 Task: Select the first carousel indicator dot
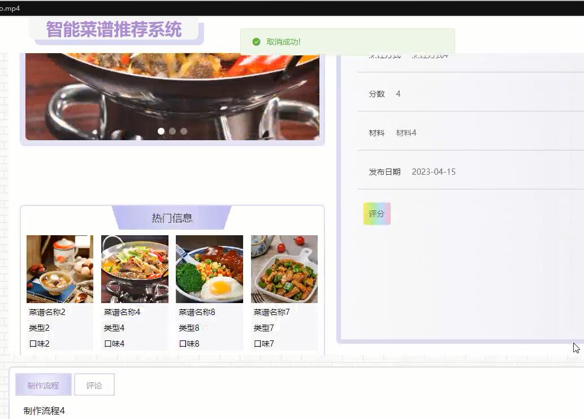pos(161,131)
